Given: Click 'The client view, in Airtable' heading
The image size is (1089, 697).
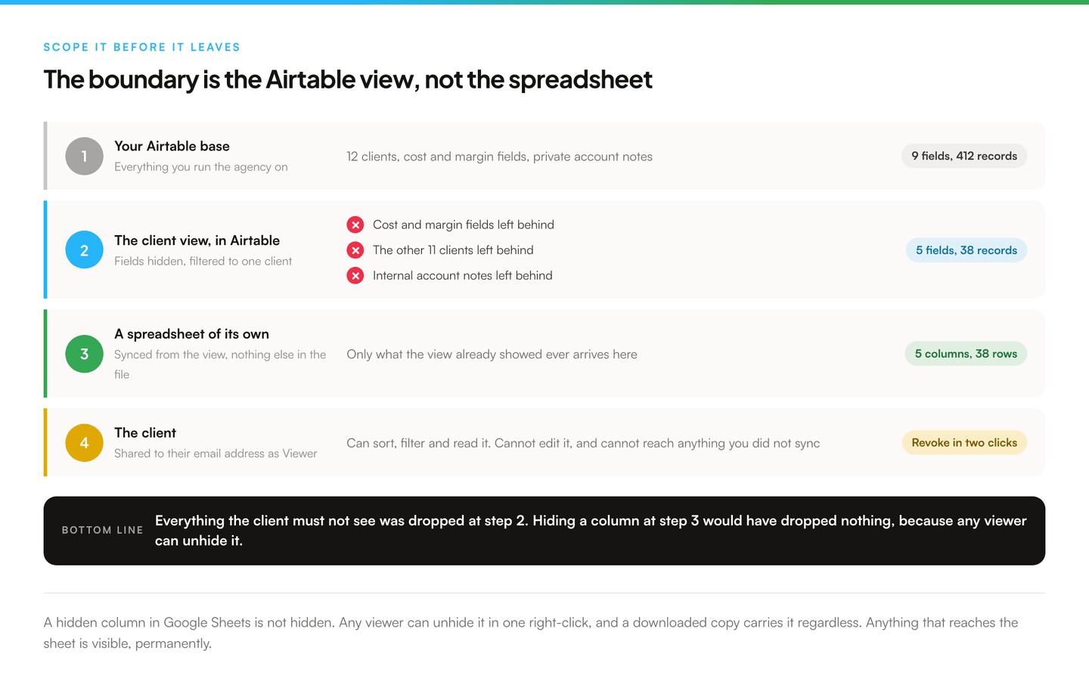Looking at the screenshot, I should pos(197,240).
